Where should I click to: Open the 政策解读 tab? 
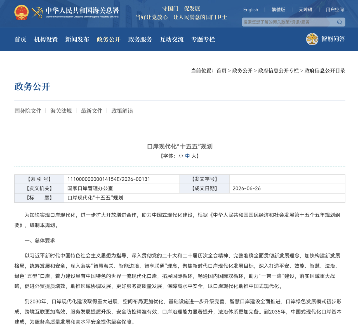coord(122,111)
